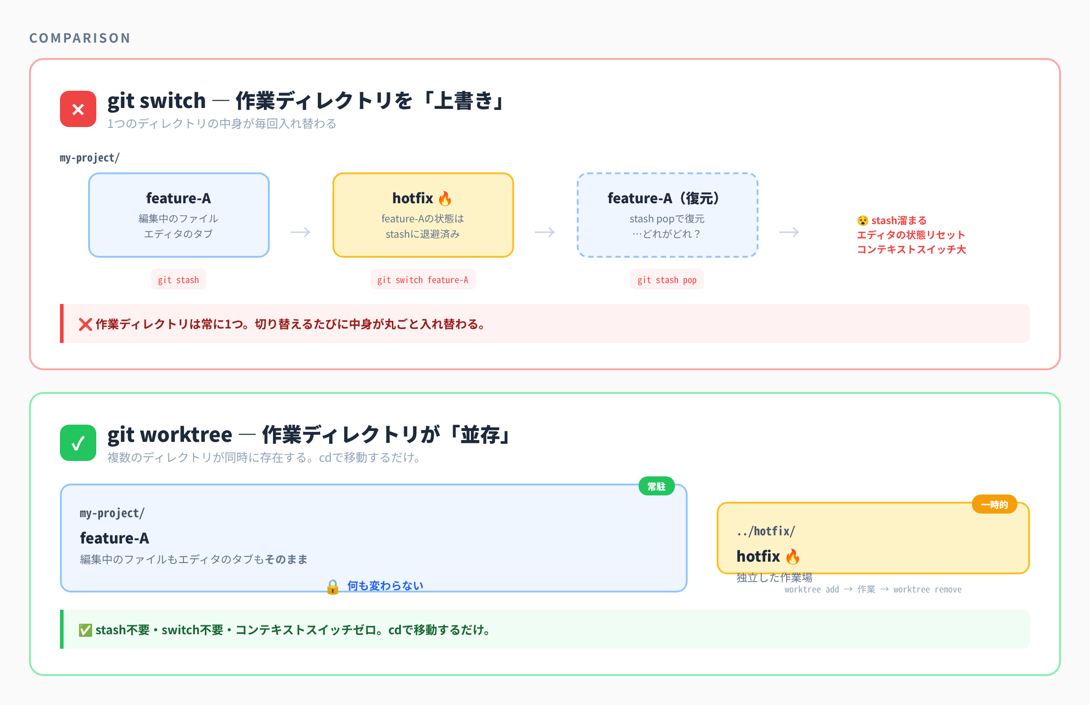
Task: Click the text 'feature-Aの状態は'
Action: pyautogui.click(x=423, y=219)
